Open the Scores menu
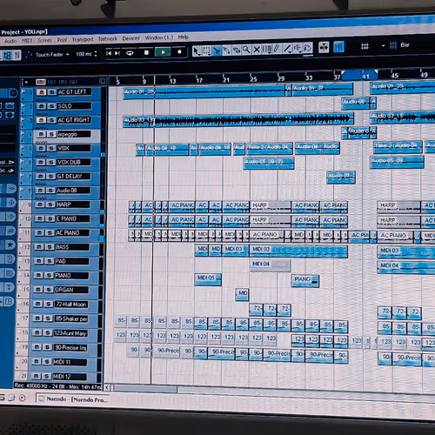 [x=45, y=40]
